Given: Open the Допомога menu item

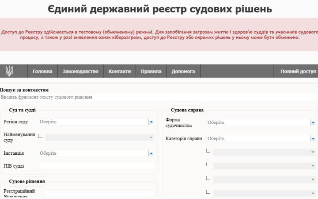Looking at the screenshot, I should [183, 71].
